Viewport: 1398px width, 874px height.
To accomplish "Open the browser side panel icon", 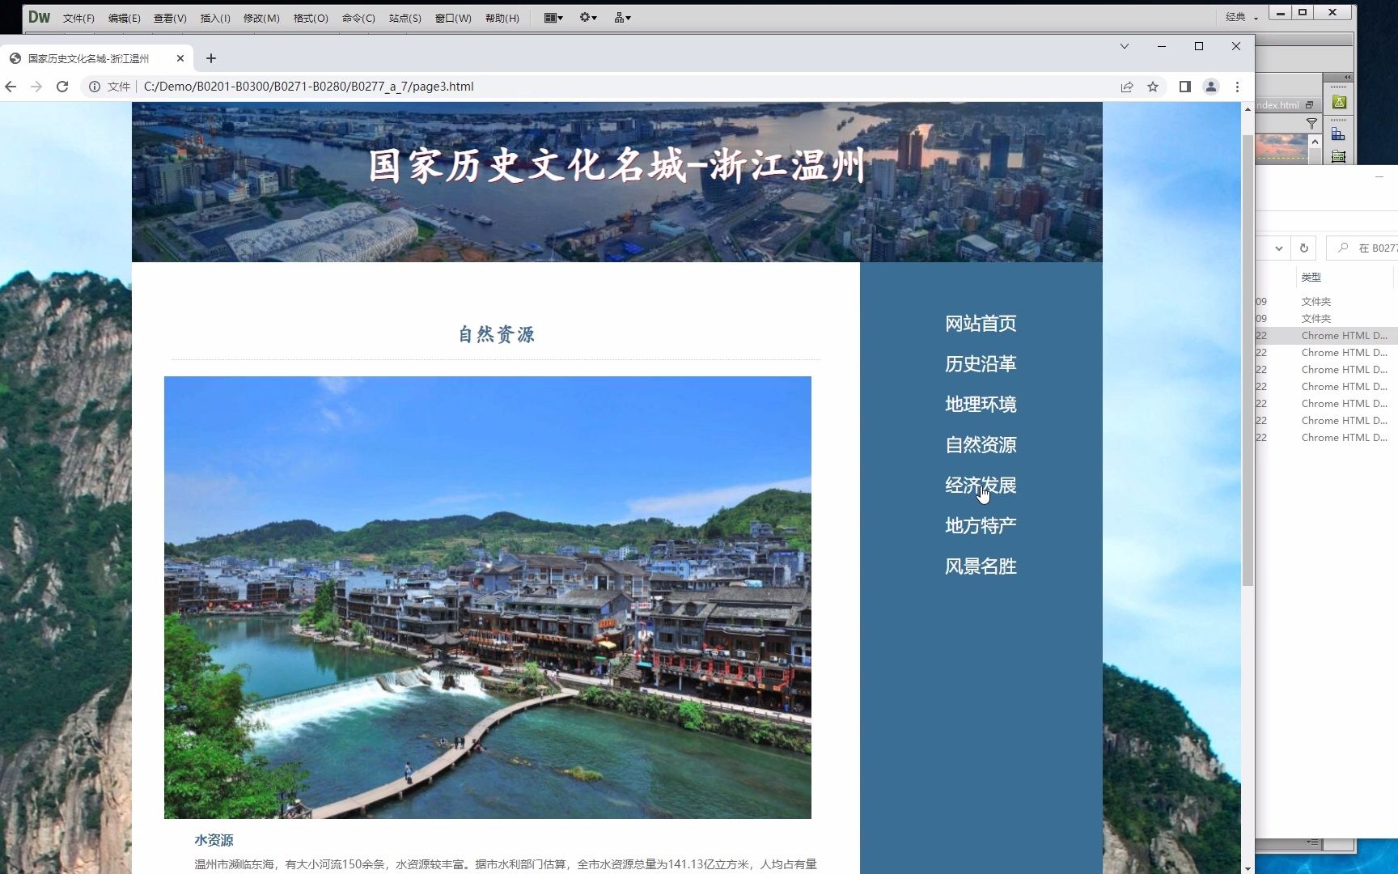I will (x=1184, y=87).
